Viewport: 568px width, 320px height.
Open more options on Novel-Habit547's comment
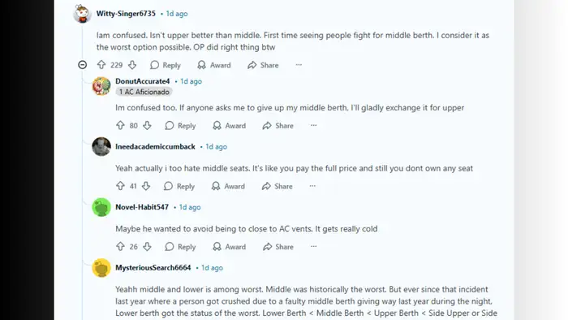pyautogui.click(x=313, y=246)
